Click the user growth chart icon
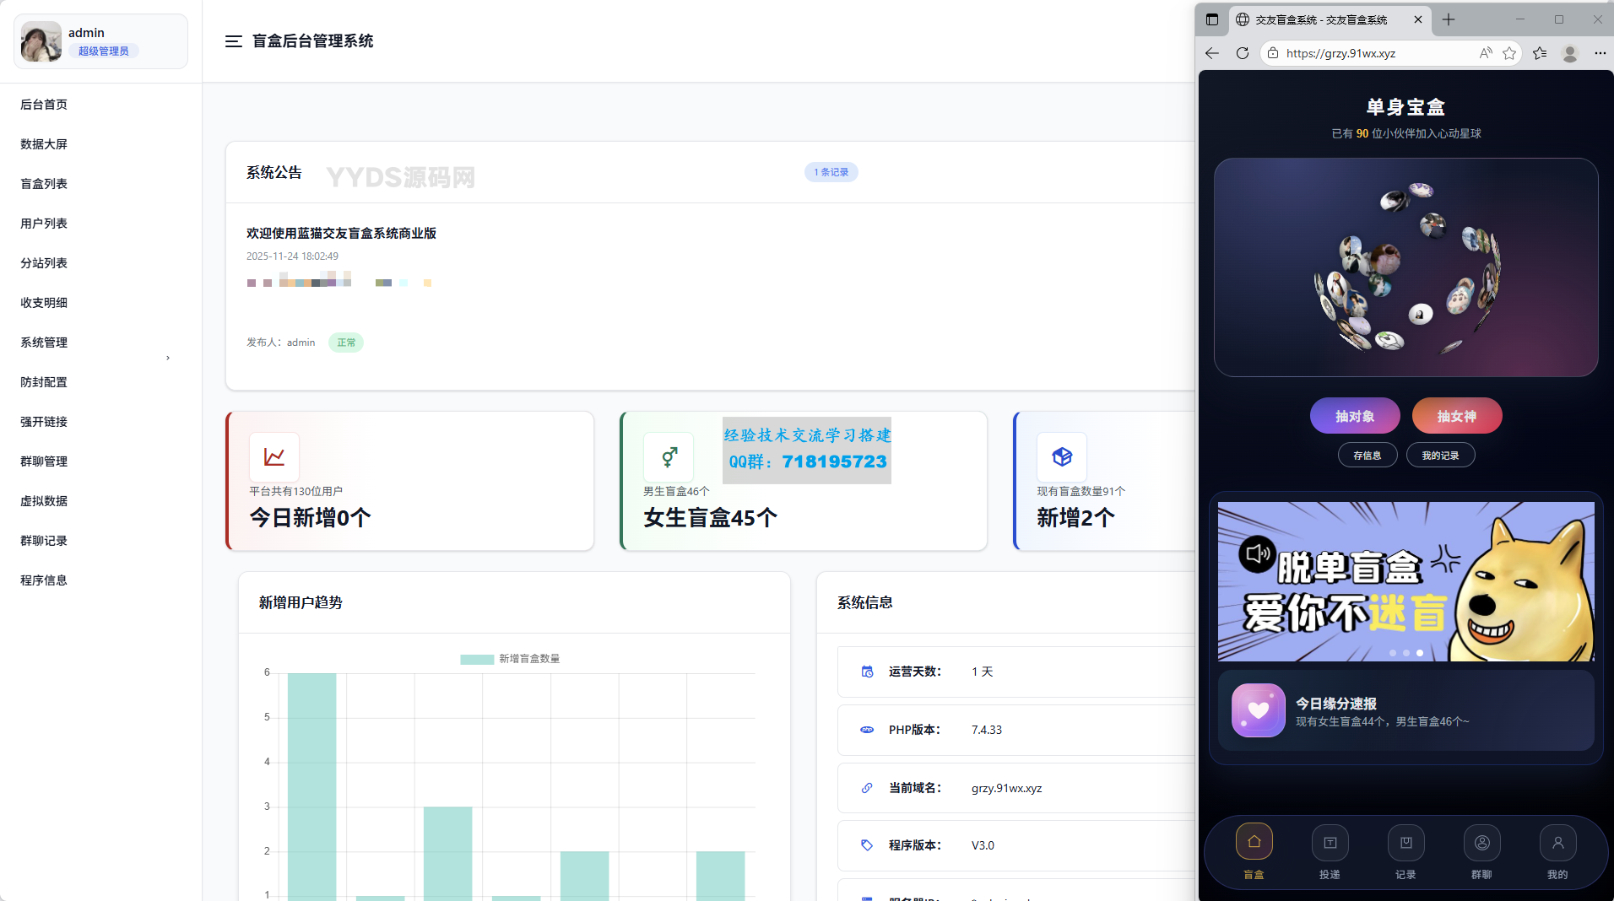The image size is (1614, 901). 274,456
